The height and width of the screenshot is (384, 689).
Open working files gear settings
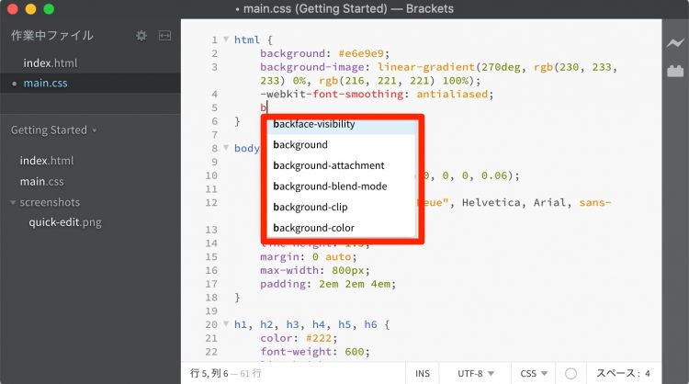(141, 36)
